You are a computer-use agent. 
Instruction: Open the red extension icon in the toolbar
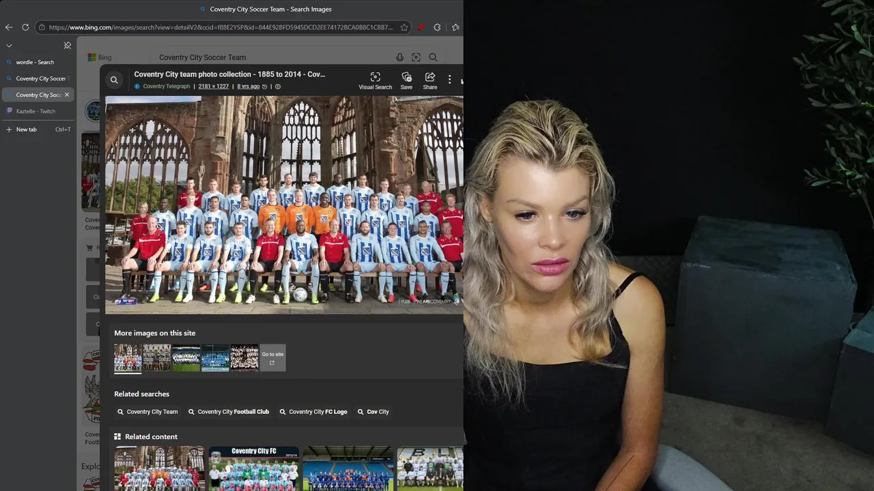pos(421,27)
